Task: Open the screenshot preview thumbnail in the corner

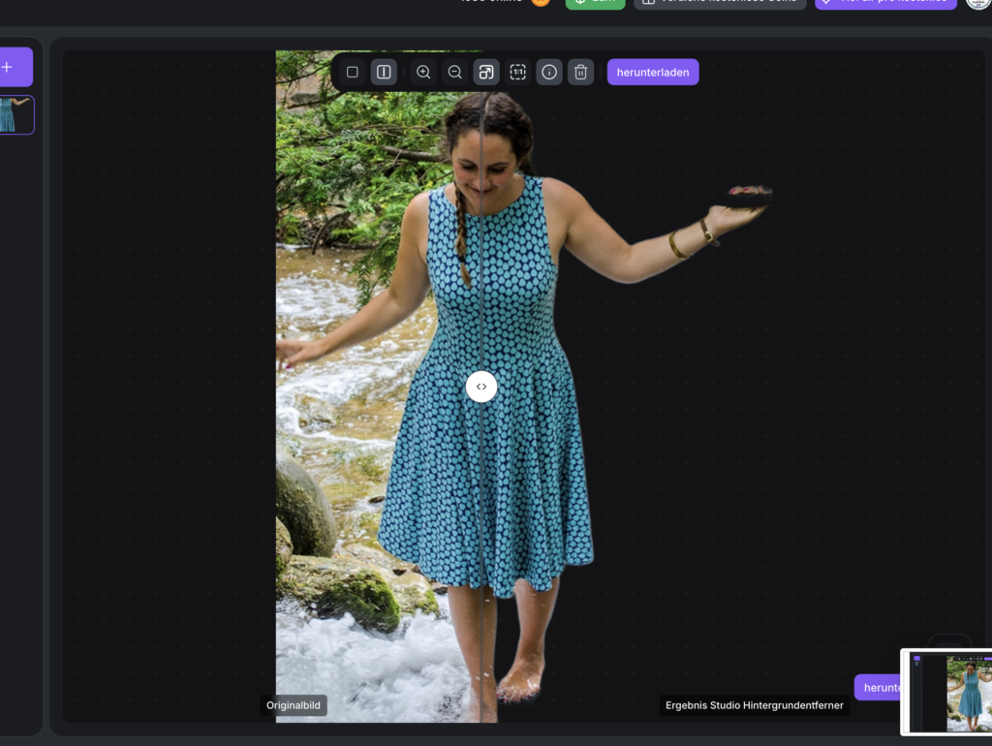Action: (x=946, y=692)
